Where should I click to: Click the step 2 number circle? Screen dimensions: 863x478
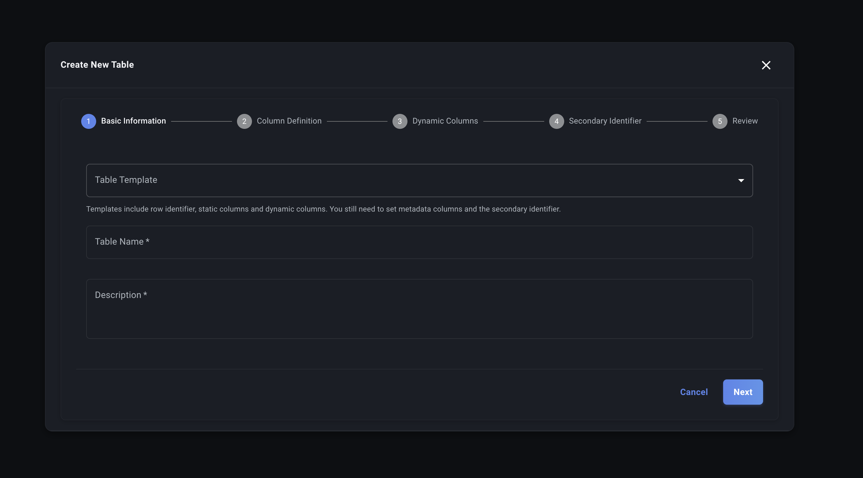pos(244,121)
